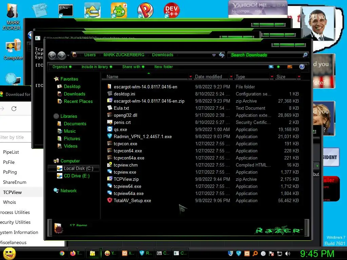This screenshot has height=260, width=347.
Task: Change the view using the views icon
Action: 271,67
